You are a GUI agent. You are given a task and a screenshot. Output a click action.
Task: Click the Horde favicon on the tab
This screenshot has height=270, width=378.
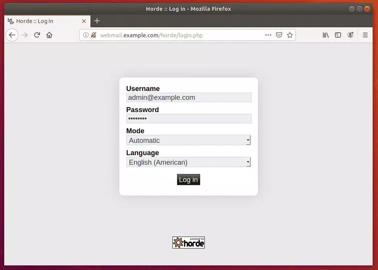tap(11, 21)
